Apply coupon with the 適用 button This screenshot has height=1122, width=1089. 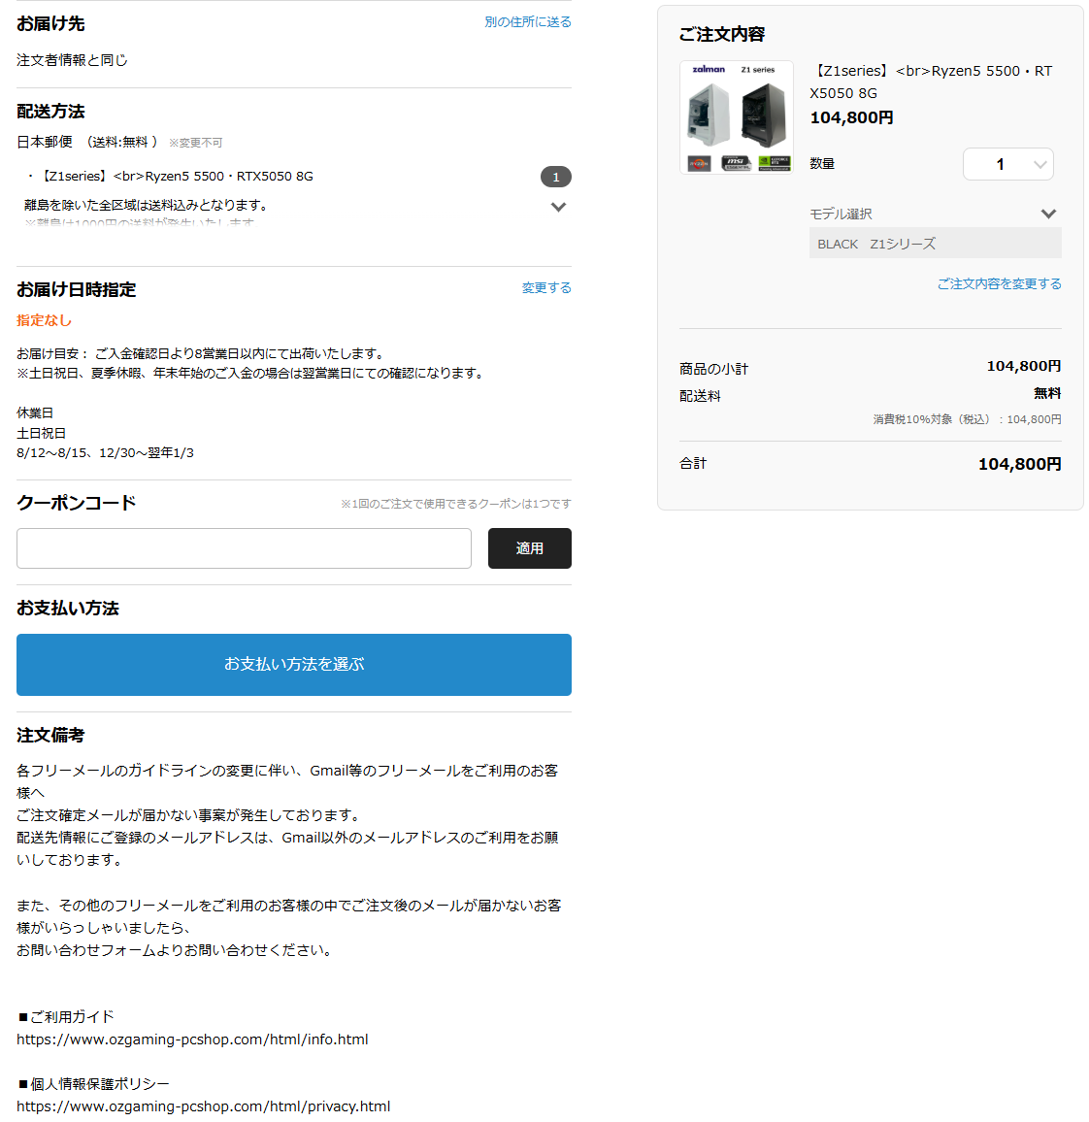[x=530, y=548]
